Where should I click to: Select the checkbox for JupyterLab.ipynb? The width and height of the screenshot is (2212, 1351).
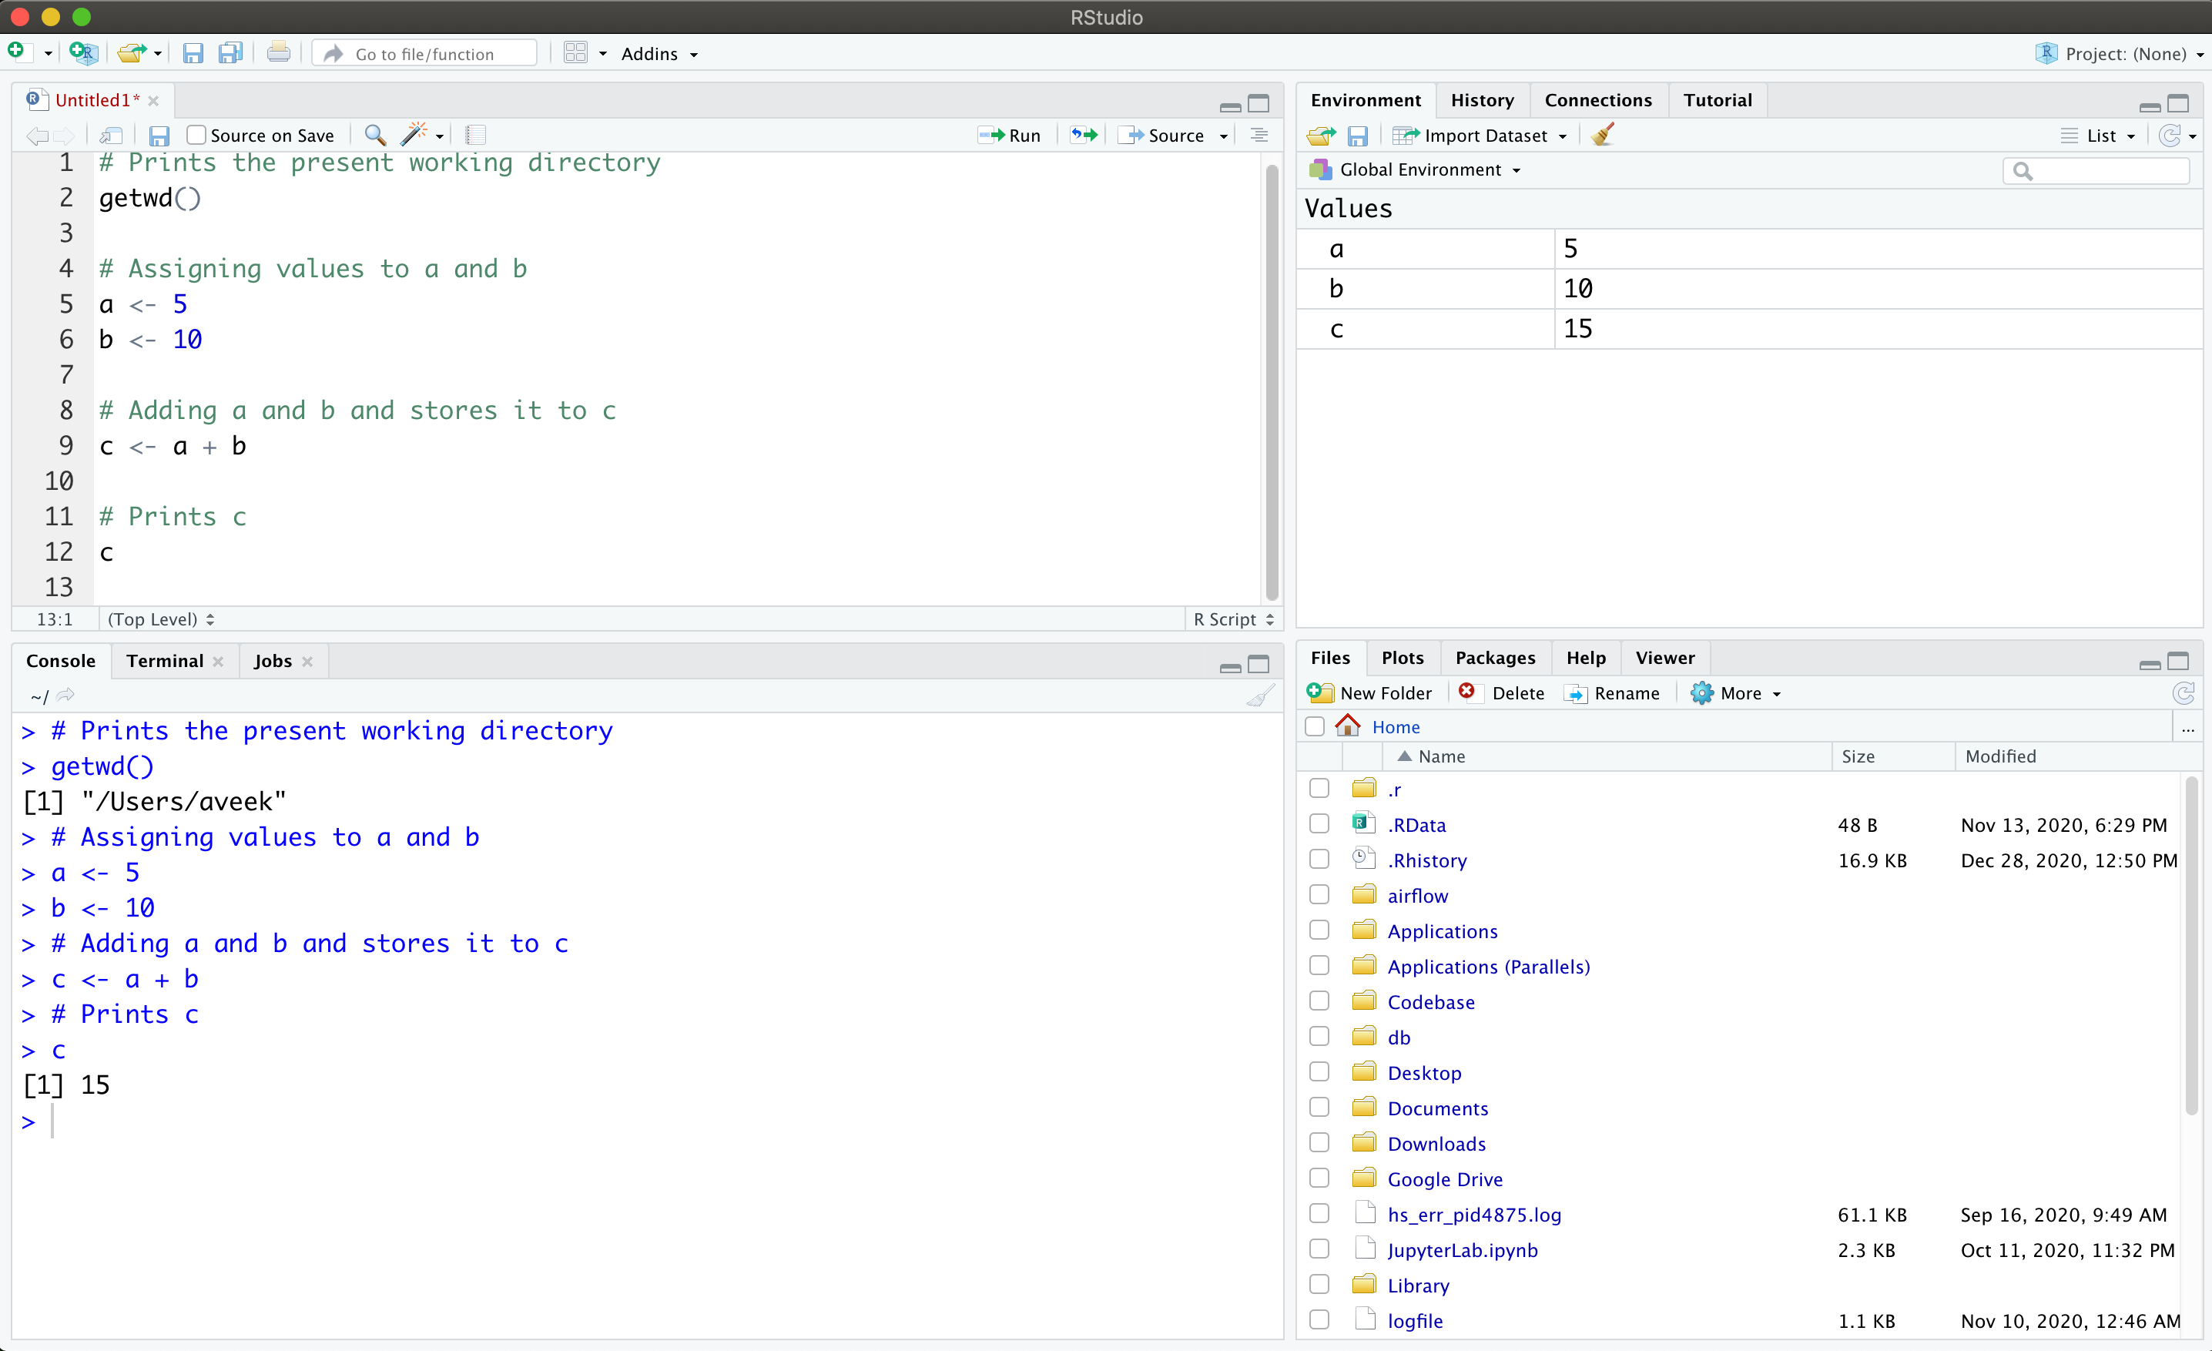click(1319, 1249)
